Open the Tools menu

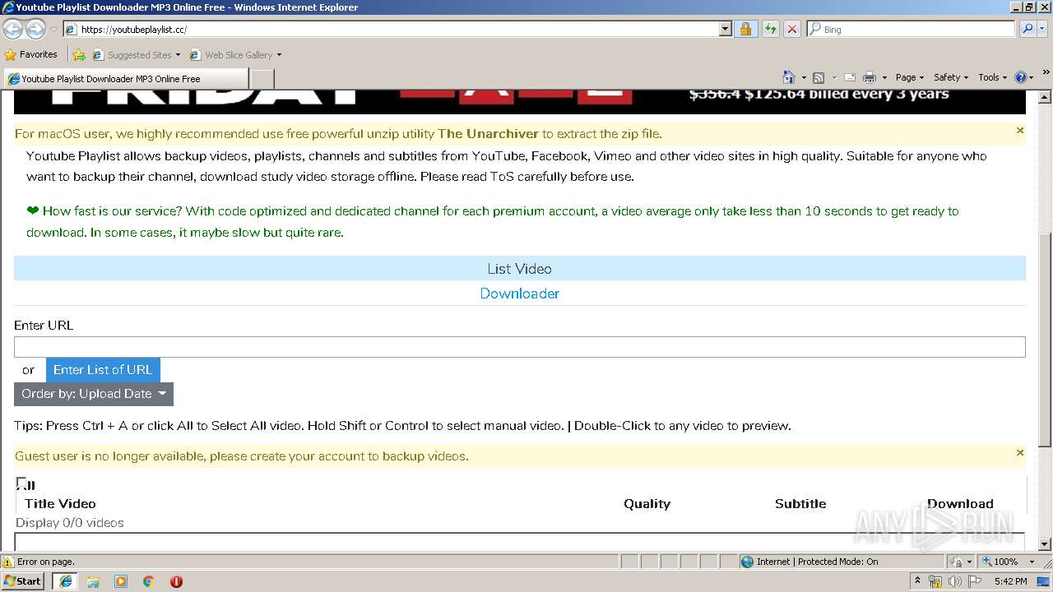[x=993, y=77]
